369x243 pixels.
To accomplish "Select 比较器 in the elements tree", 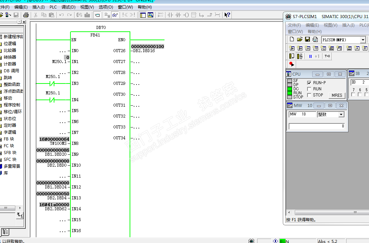I will 10,50.
